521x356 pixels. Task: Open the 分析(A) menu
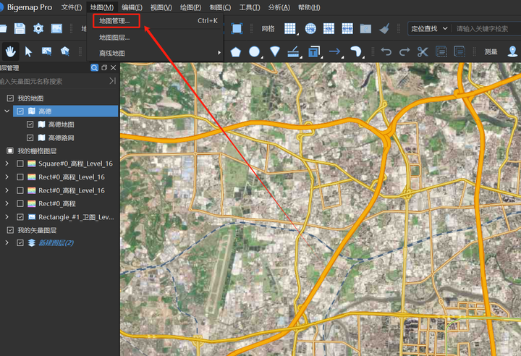(279, 7)
